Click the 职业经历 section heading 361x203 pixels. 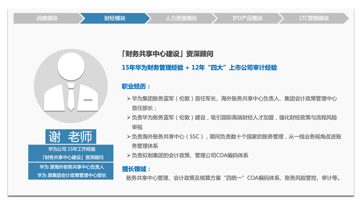[x=136, y=86]
